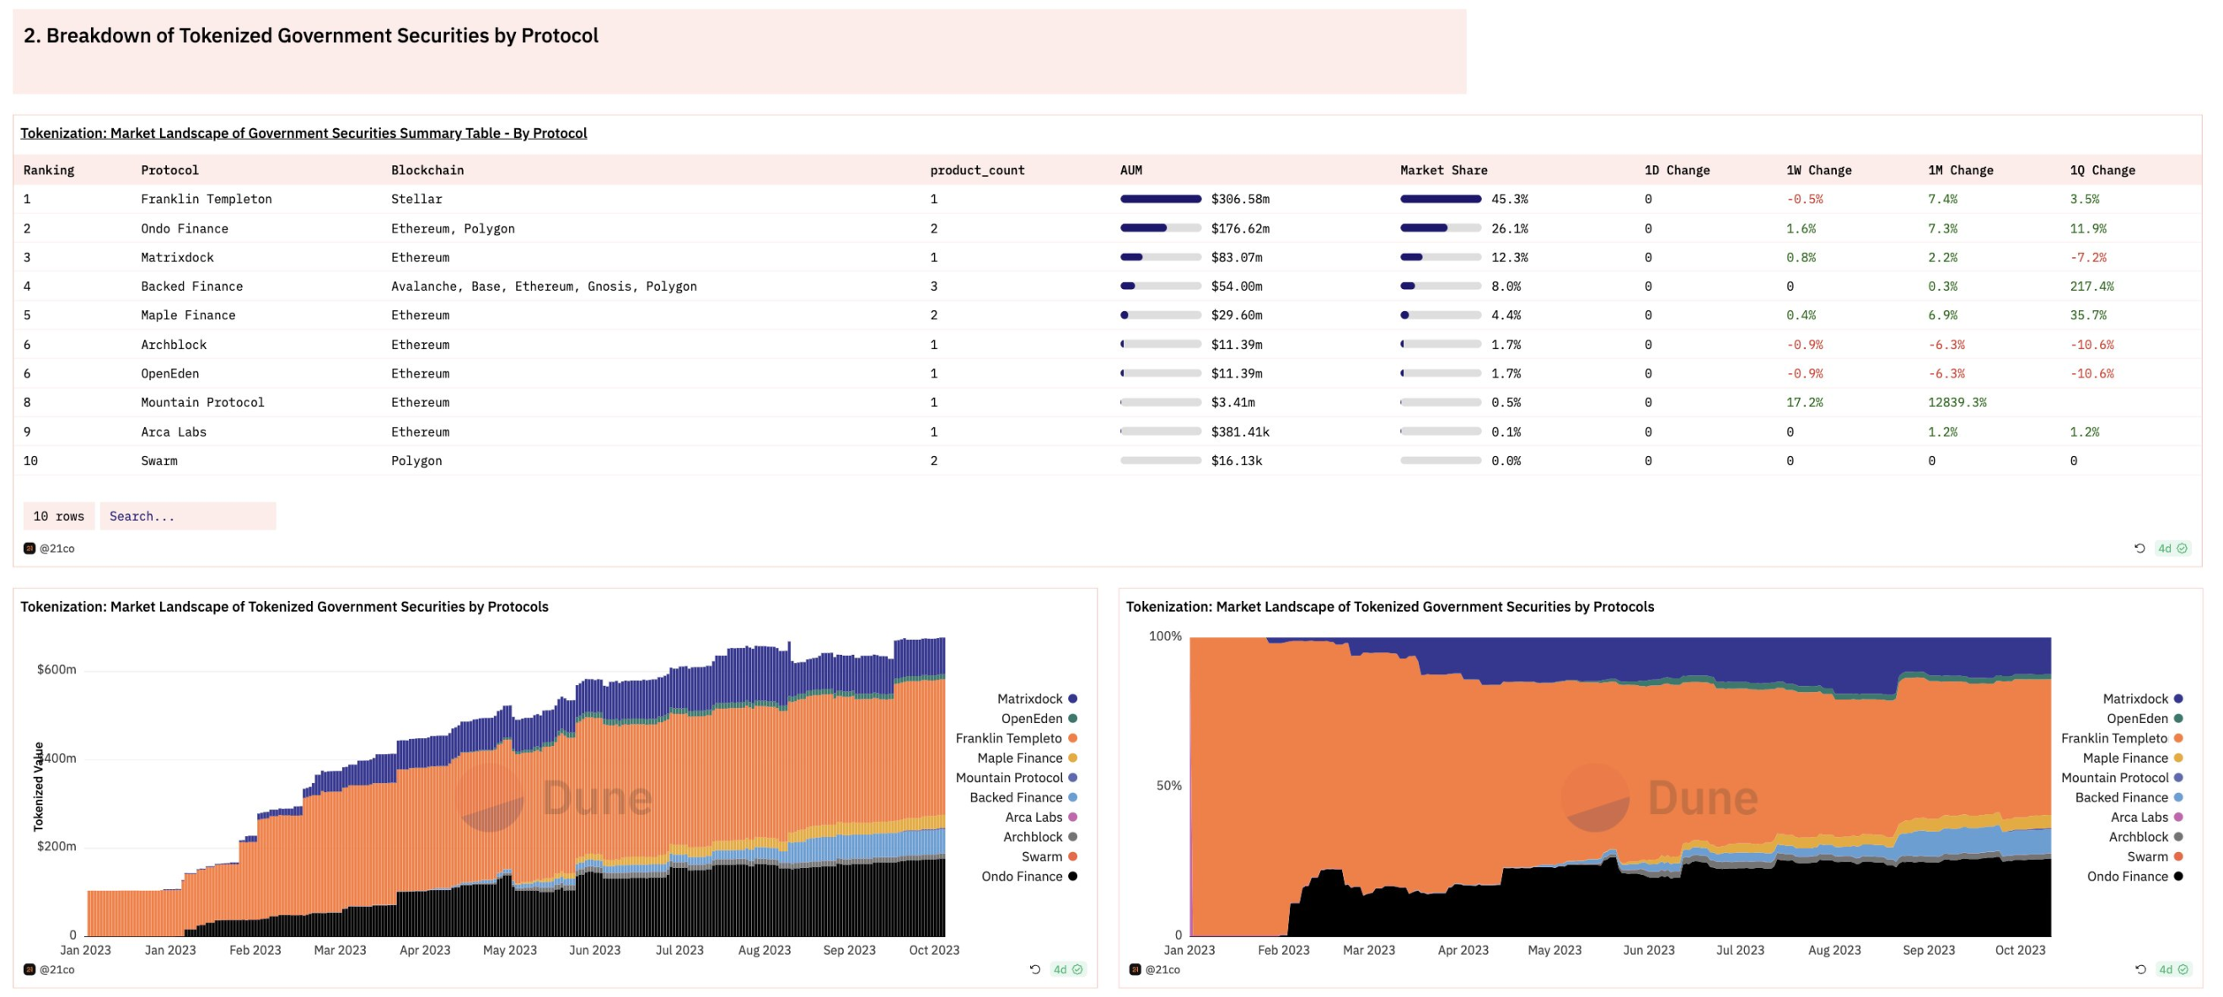
Task: Open @21co author link under left chart
Action: coord(57,969)
